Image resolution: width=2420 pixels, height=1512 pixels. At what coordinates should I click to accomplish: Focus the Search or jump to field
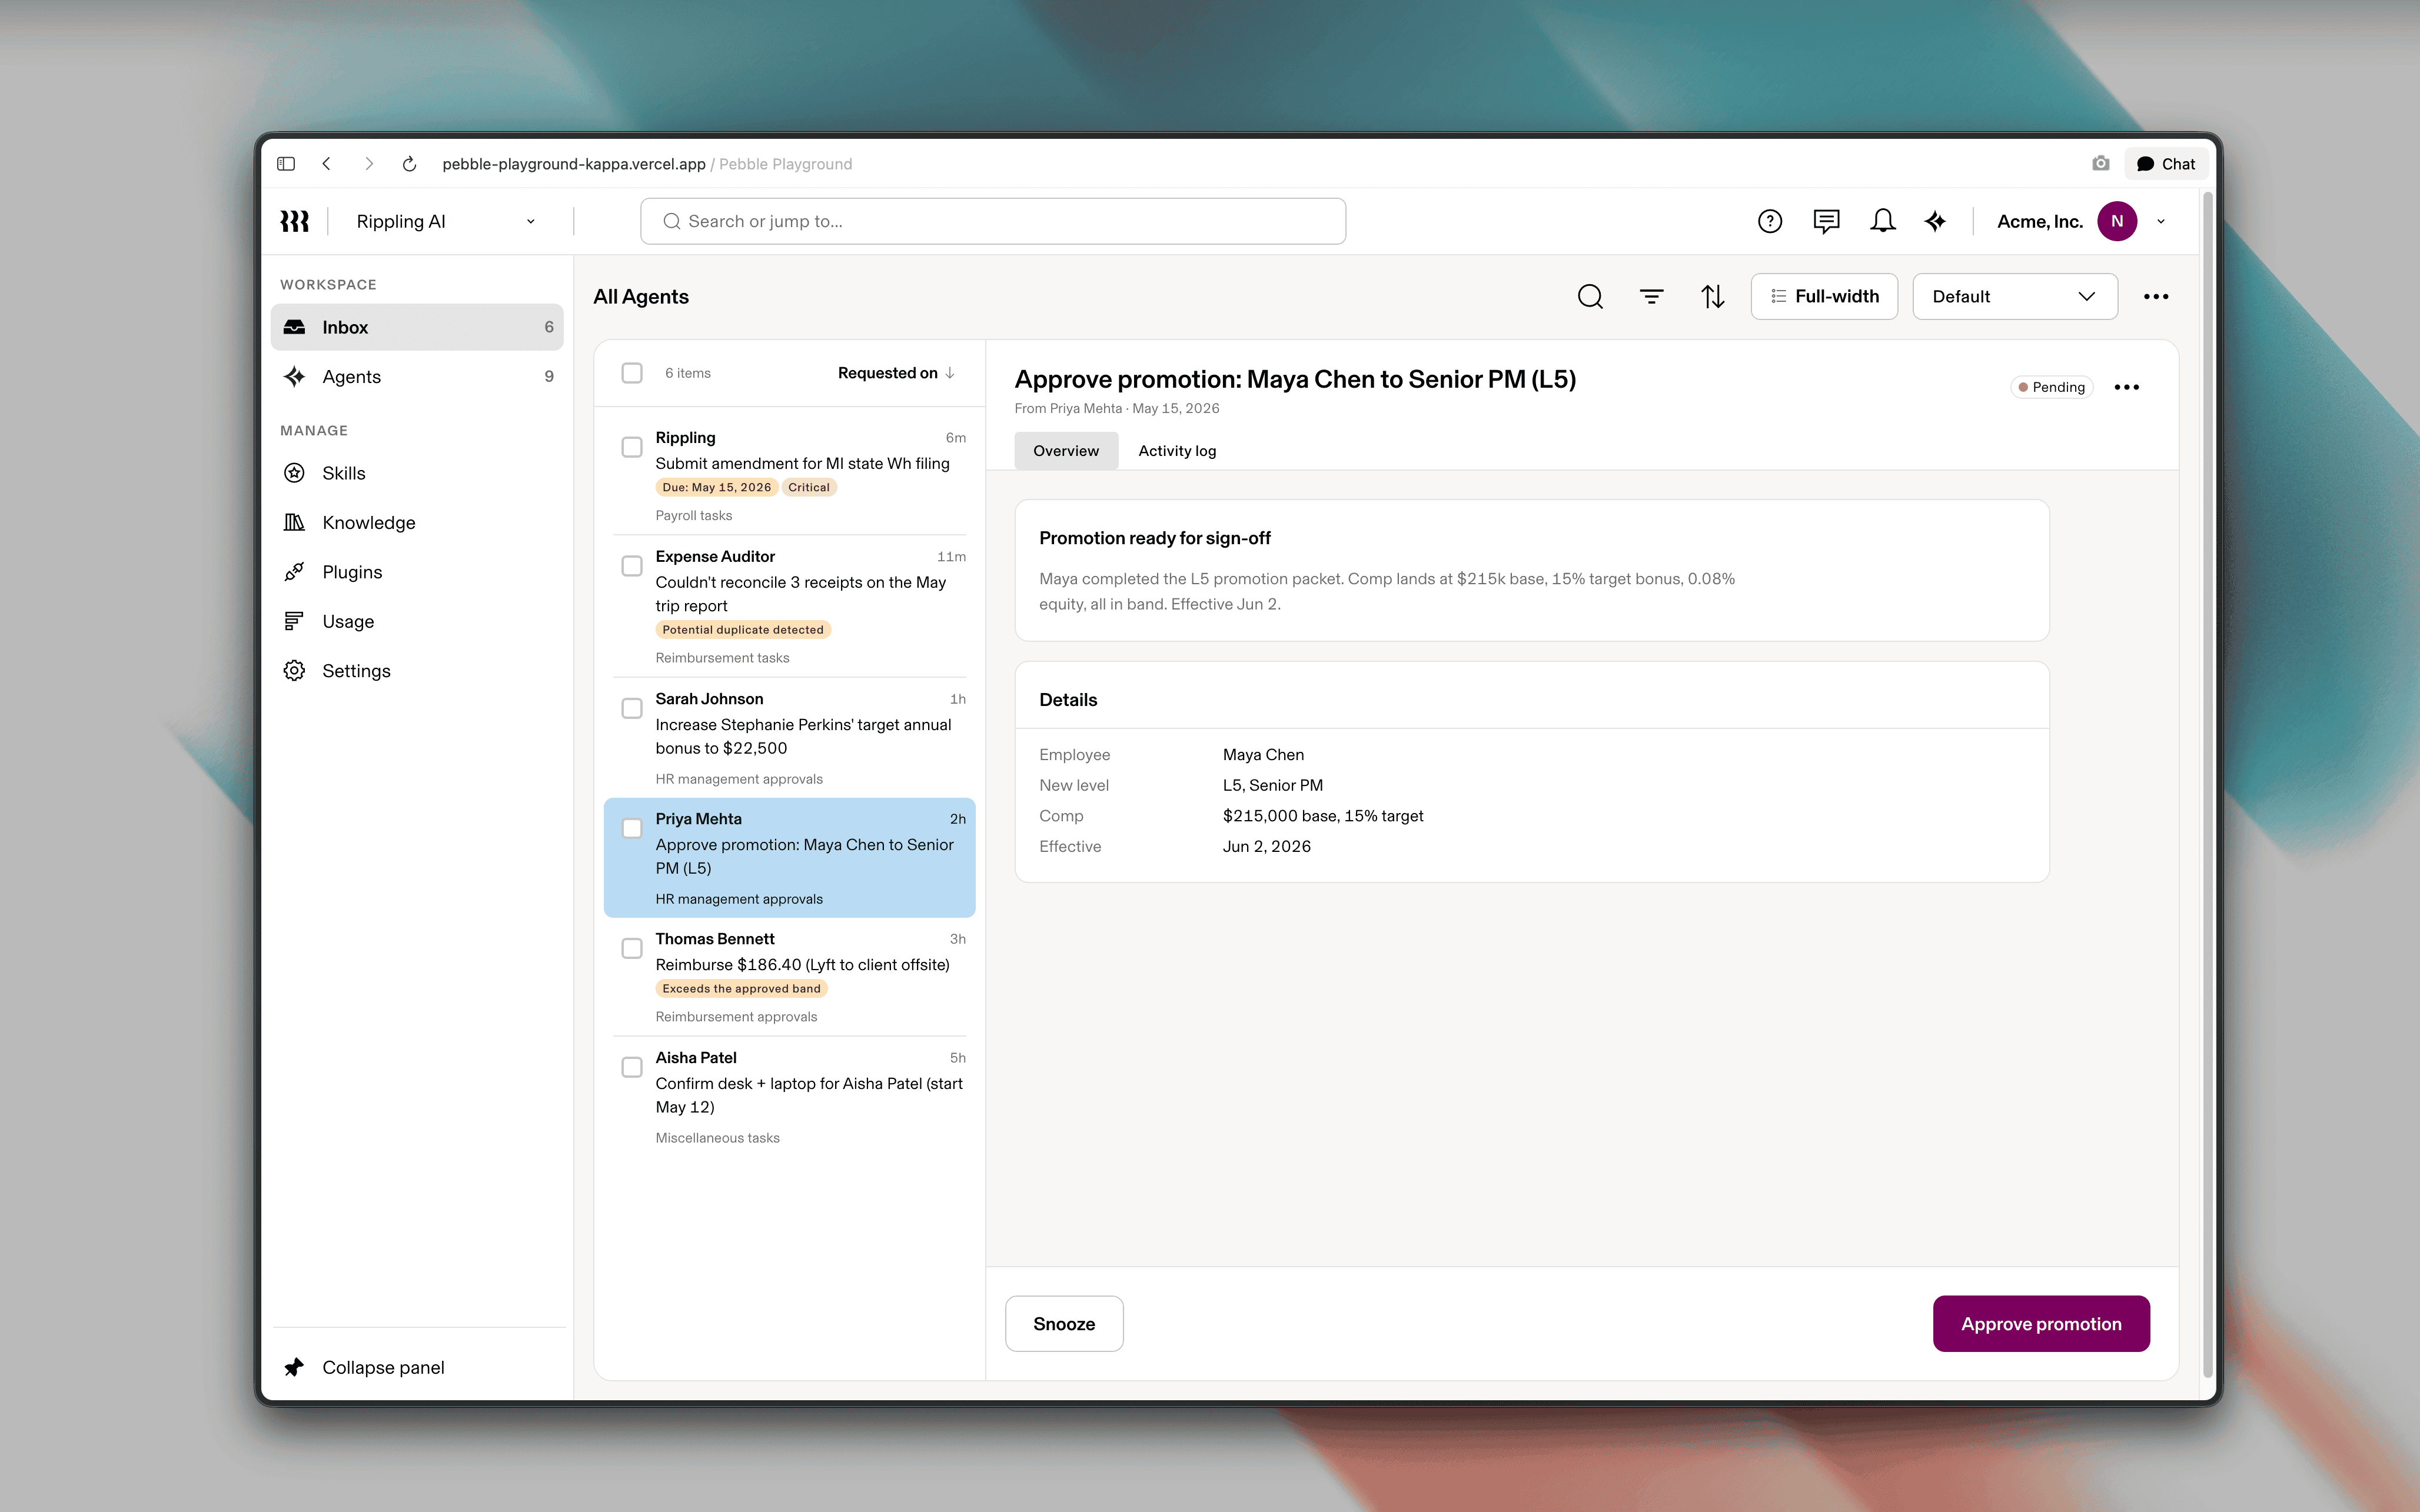tap(992, 221)
